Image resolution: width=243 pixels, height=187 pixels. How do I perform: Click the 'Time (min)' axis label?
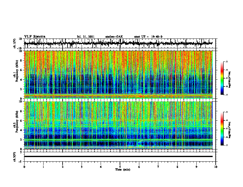[123, 170]
